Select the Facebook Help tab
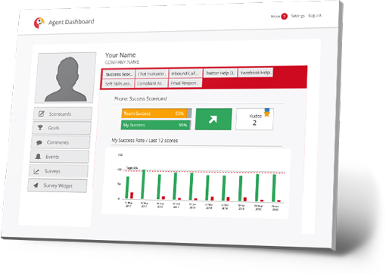This screenshot has width=386, height=274. tap(255, 73)
